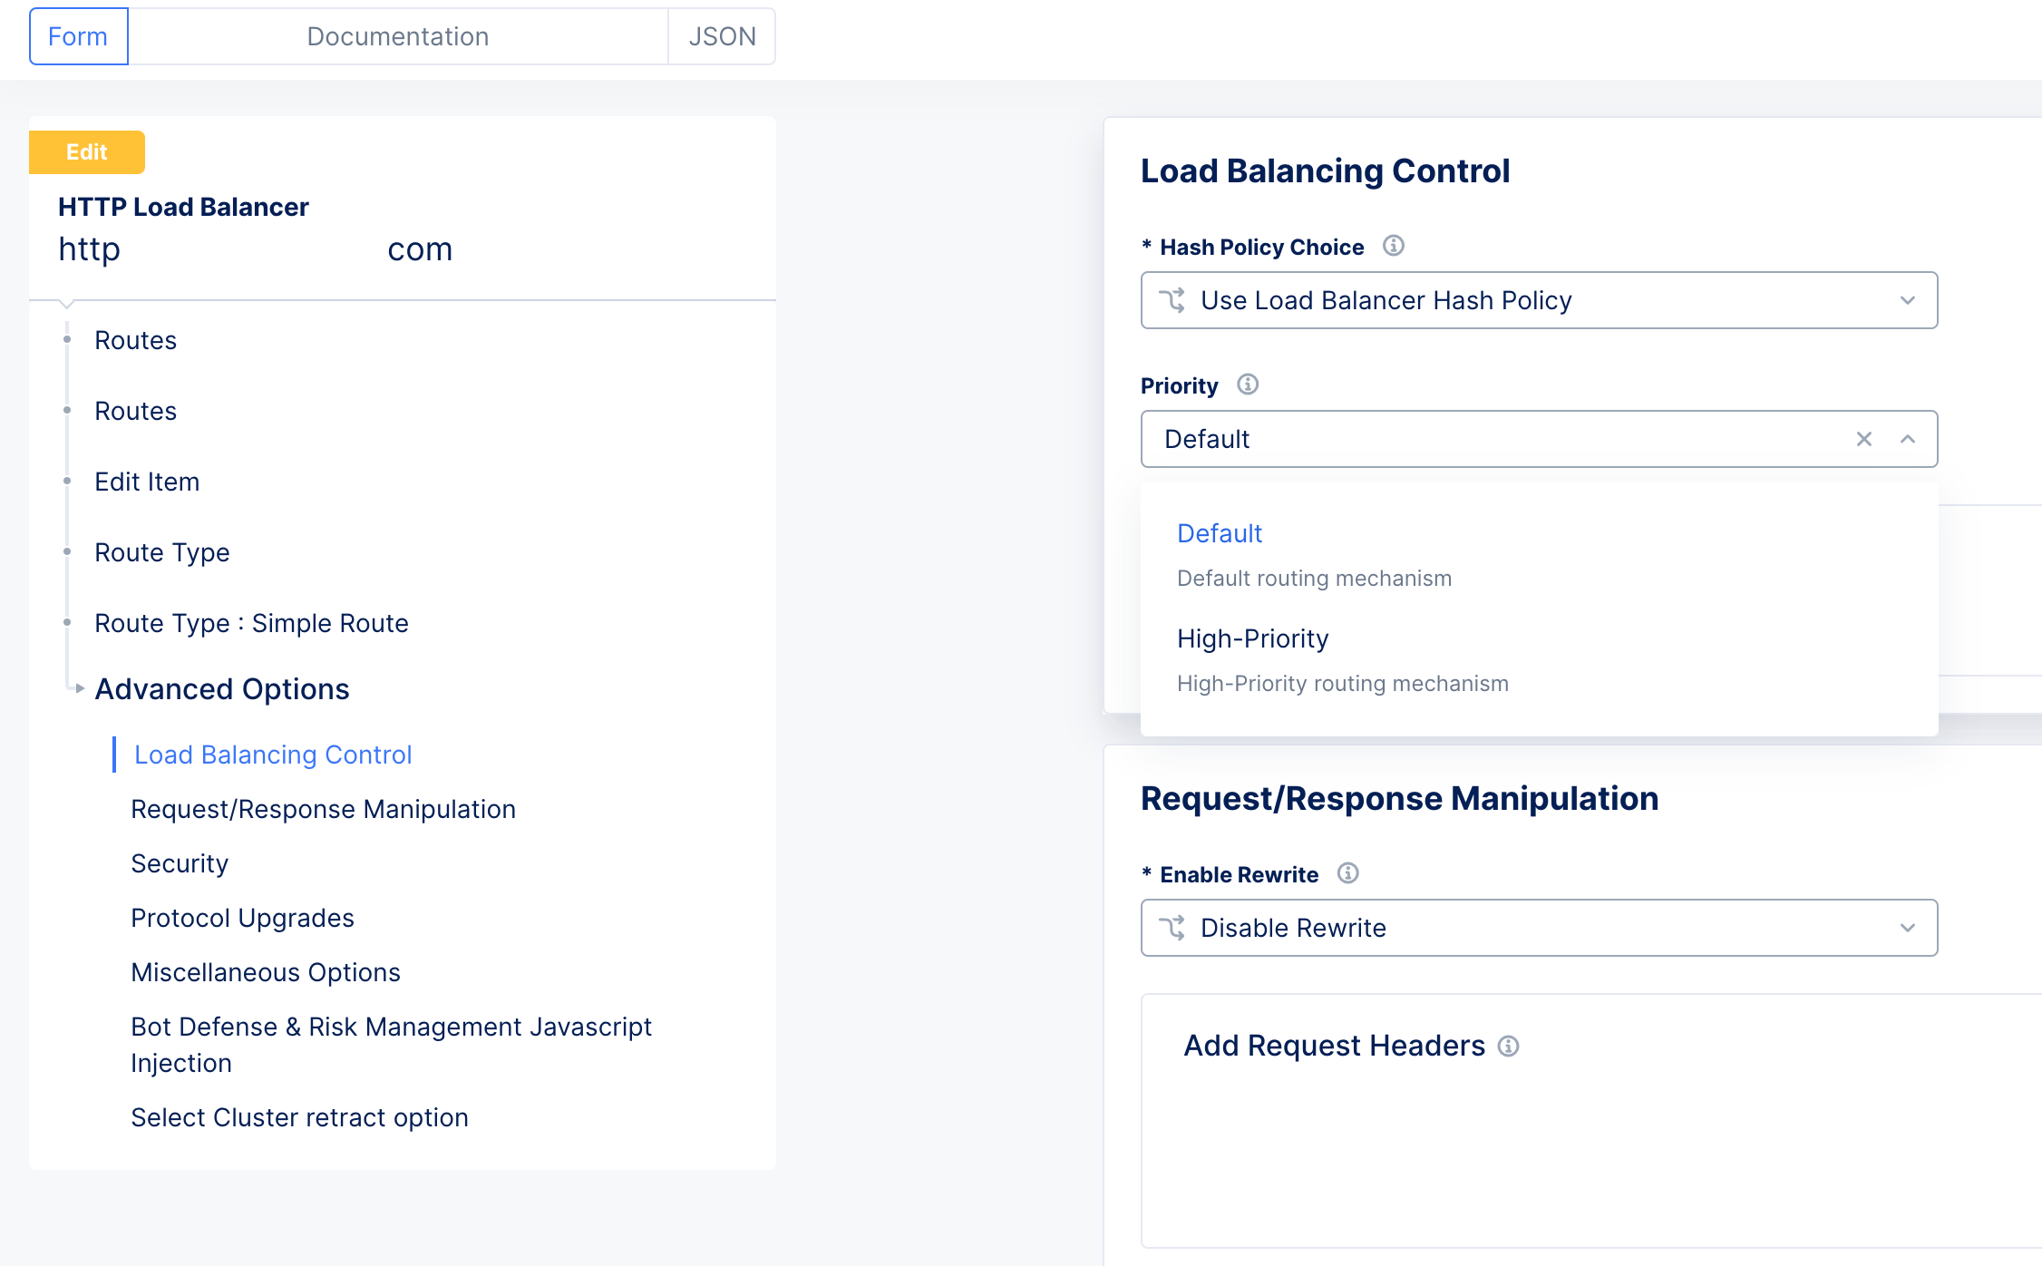Switch to the JSON tab
The image size is (2042, 1266).
tap(722, 36)
